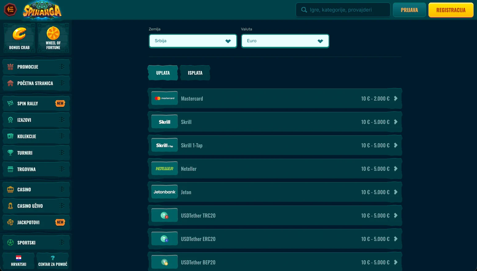Click the Jetonbank logo icon
477x271 pixels.
tap(165, 192)
